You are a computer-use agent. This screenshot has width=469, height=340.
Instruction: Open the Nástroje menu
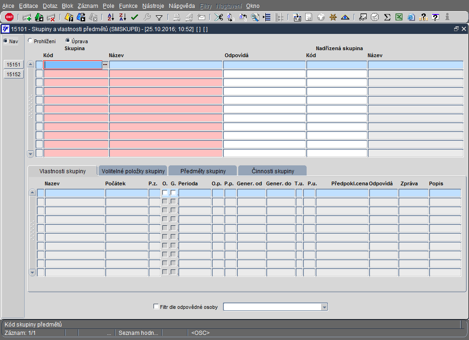(153, 6)
